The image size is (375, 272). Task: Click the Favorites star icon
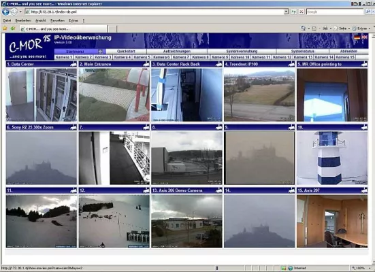(x=5, y=29)
